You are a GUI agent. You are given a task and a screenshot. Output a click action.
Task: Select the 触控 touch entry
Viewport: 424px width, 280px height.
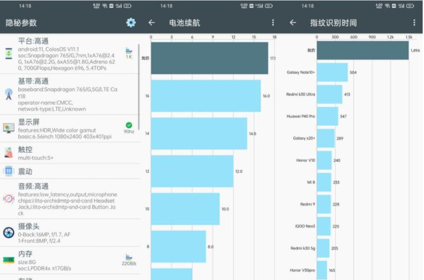[x=70, y=153]
